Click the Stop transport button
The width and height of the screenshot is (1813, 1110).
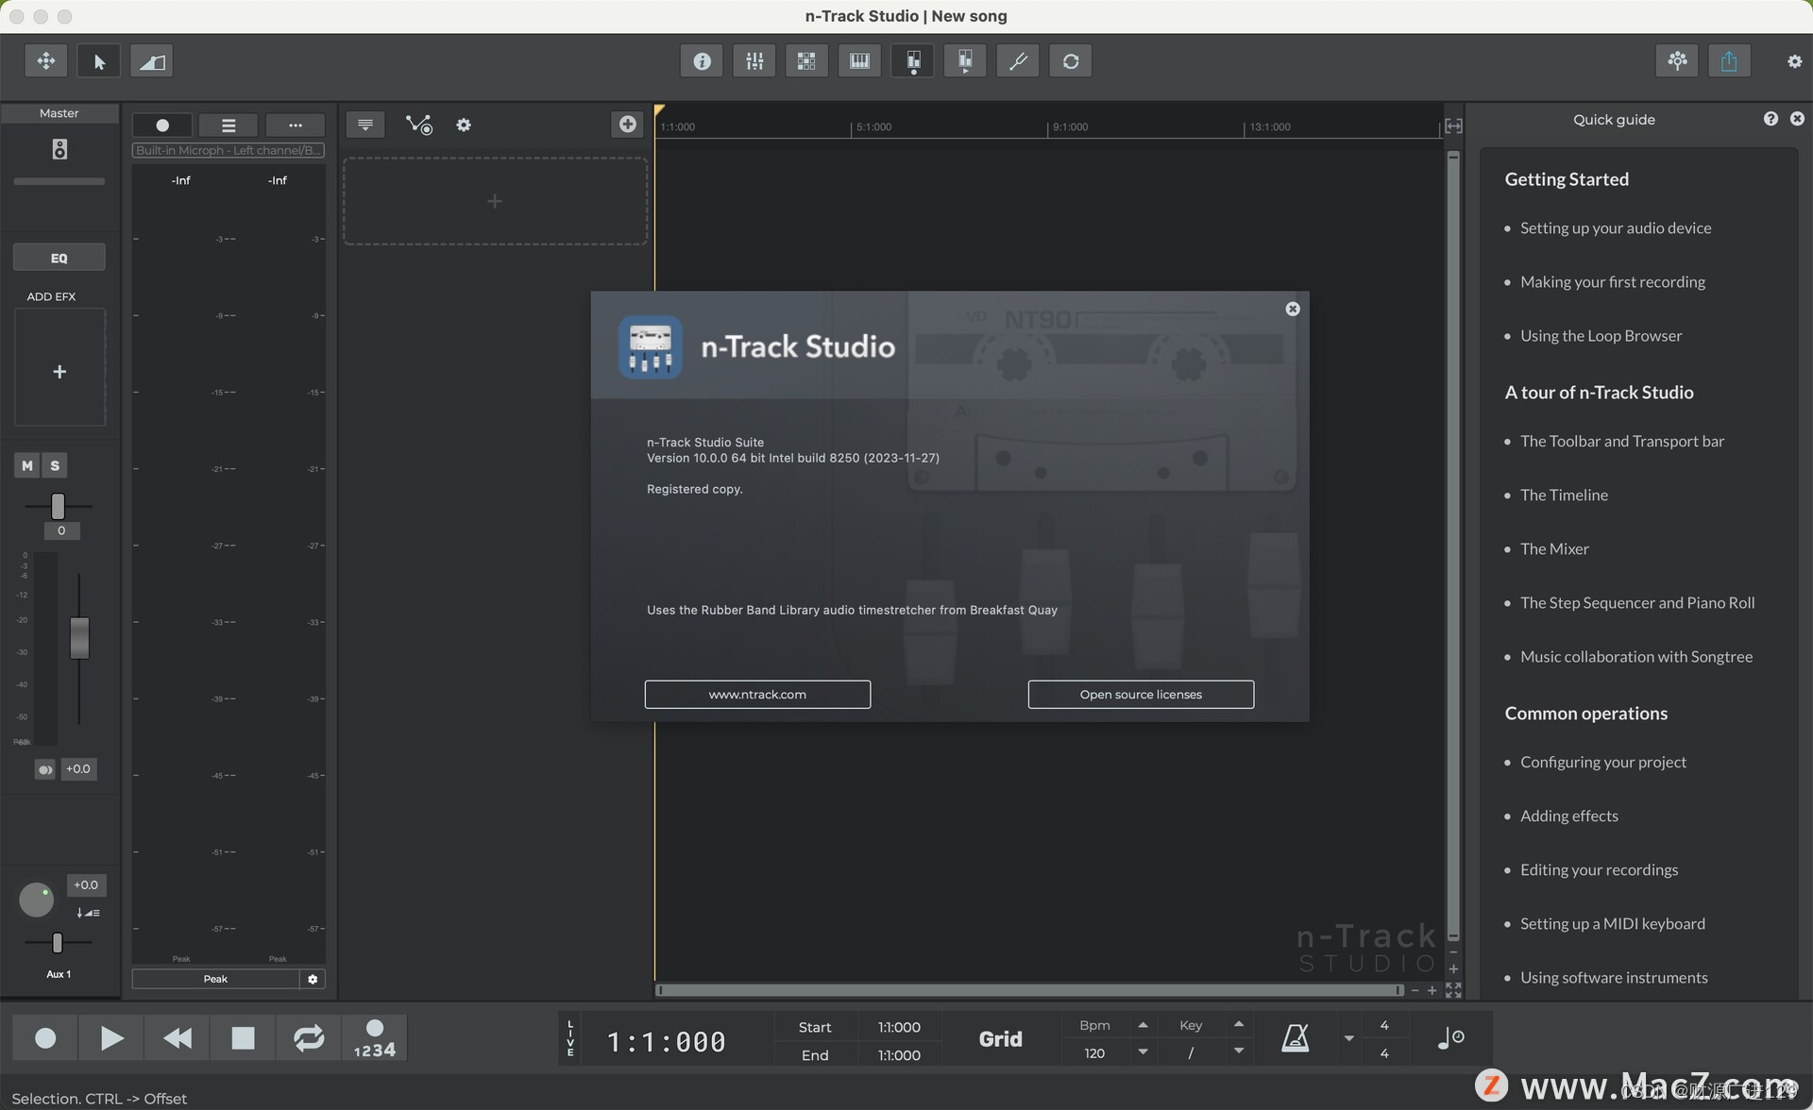pyautogui.click(x=243, y=1038)
